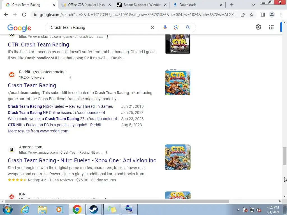Open the network tray icon
This screenshot has width=287, height=215.
(x=252, y=210)
